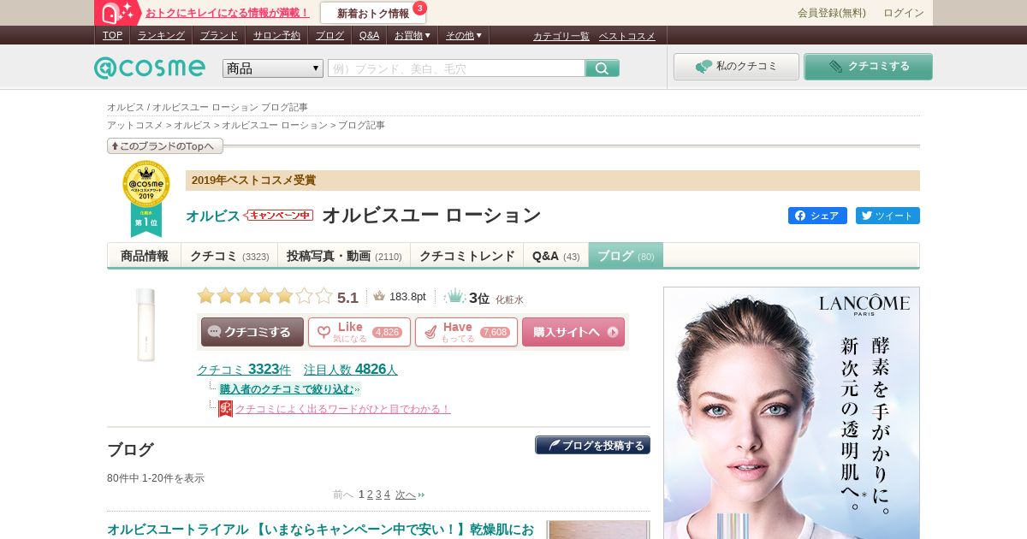Switch to the Q&A (43) tab
This screenshot has height=539, width=1027.
[x=555, y=256]
